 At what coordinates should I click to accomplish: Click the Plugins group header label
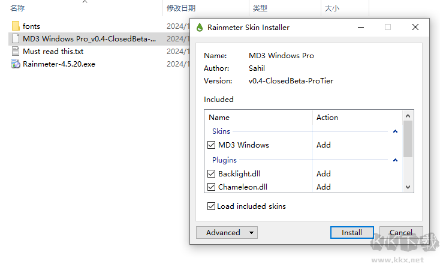coord(224,160)
